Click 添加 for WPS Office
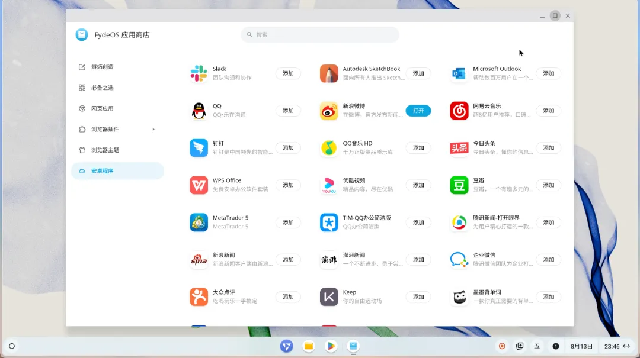Screen dimensions: 640x358 [288, 185]
